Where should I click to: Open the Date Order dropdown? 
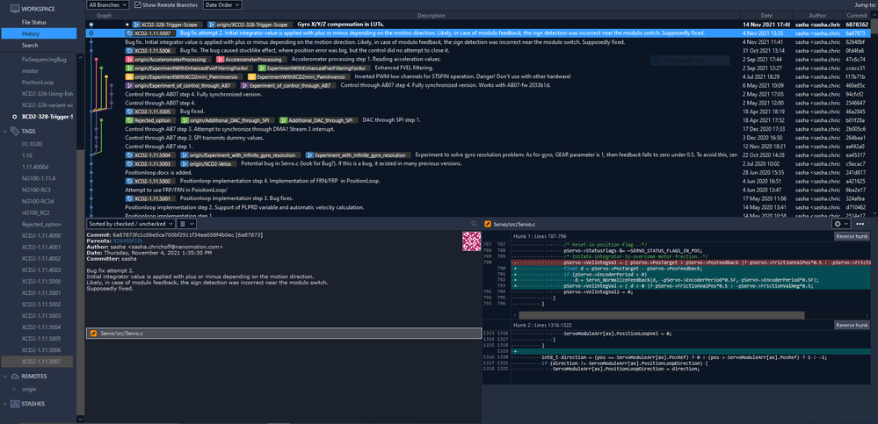pyautogui.click(x=222, y=5)
